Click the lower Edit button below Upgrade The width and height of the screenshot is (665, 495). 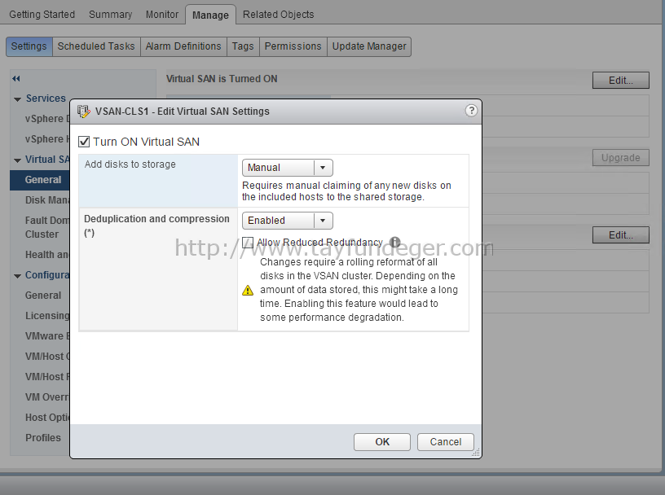point(621,235)
